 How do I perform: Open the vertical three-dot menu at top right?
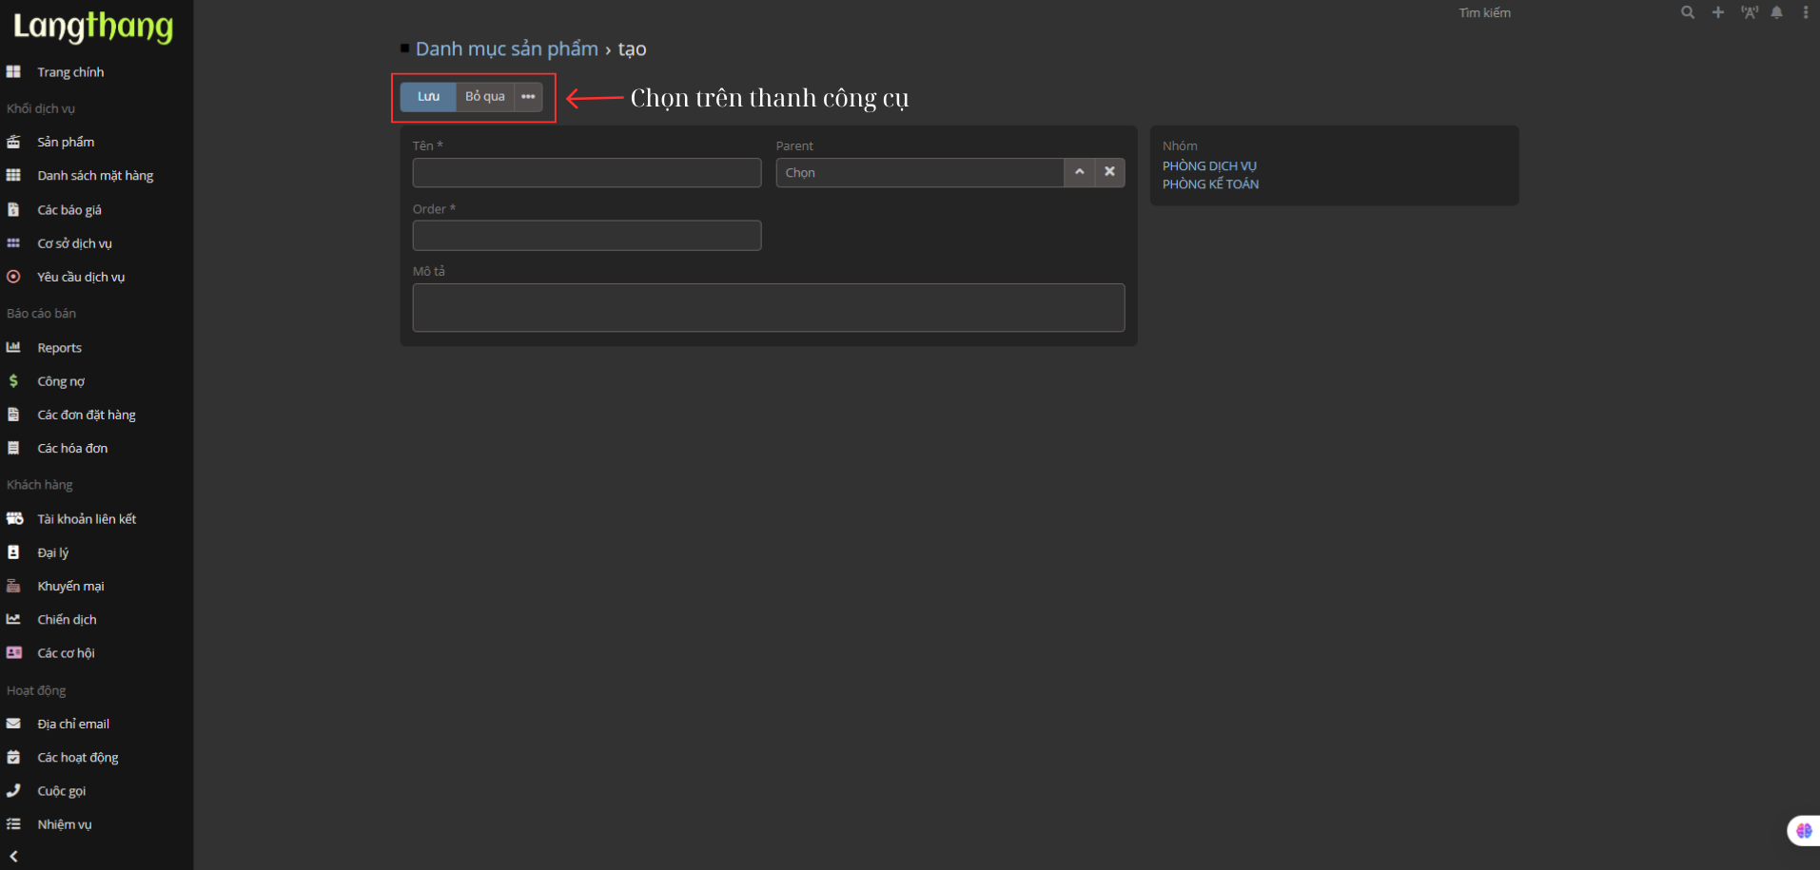[1805, 12]
